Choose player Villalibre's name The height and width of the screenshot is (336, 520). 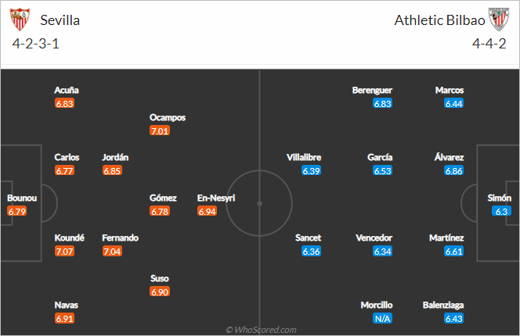pyautogui.click(x=304, y=157)
